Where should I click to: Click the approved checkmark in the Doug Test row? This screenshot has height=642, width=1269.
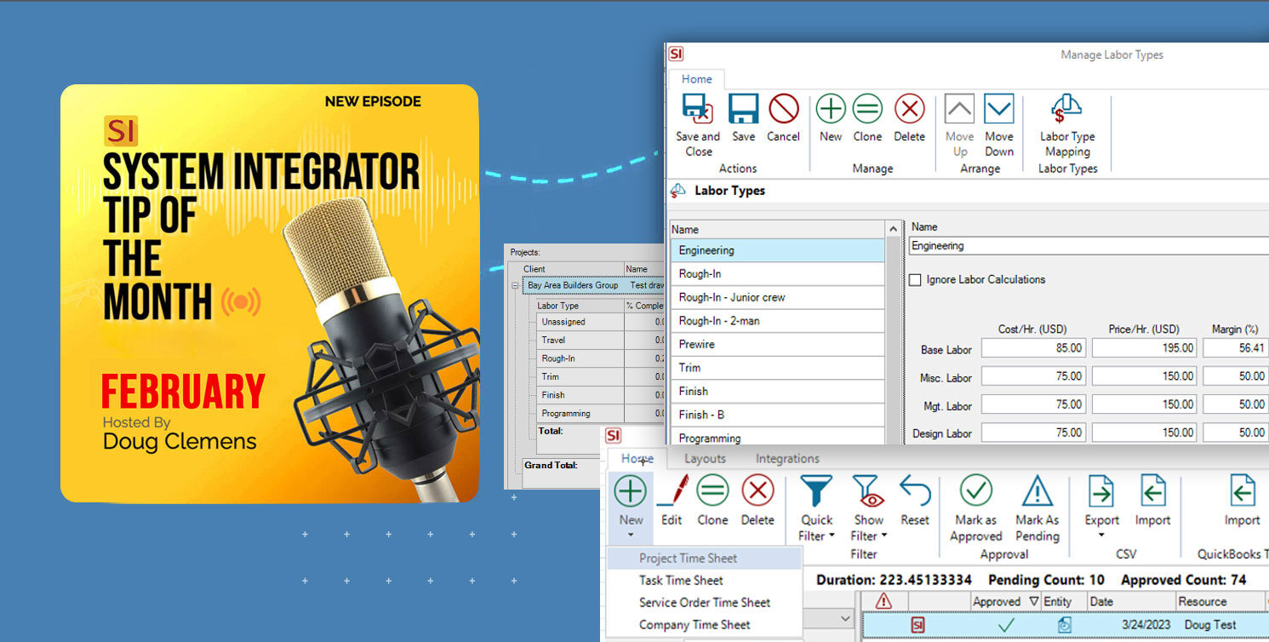(1006, 625)
